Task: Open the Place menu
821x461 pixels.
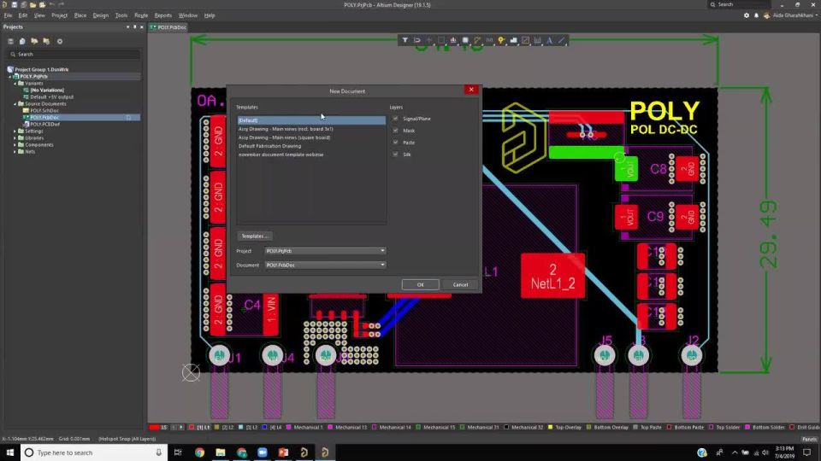Action: tap(80, 15)
